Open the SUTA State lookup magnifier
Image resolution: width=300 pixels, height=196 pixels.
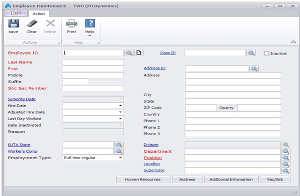pyautogui.click(x=119, y=145)
